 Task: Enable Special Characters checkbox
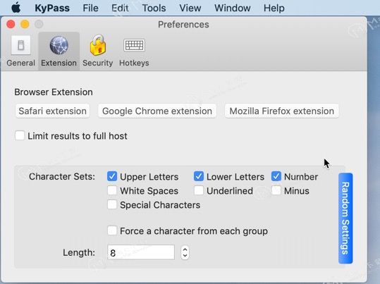(112, 204)
